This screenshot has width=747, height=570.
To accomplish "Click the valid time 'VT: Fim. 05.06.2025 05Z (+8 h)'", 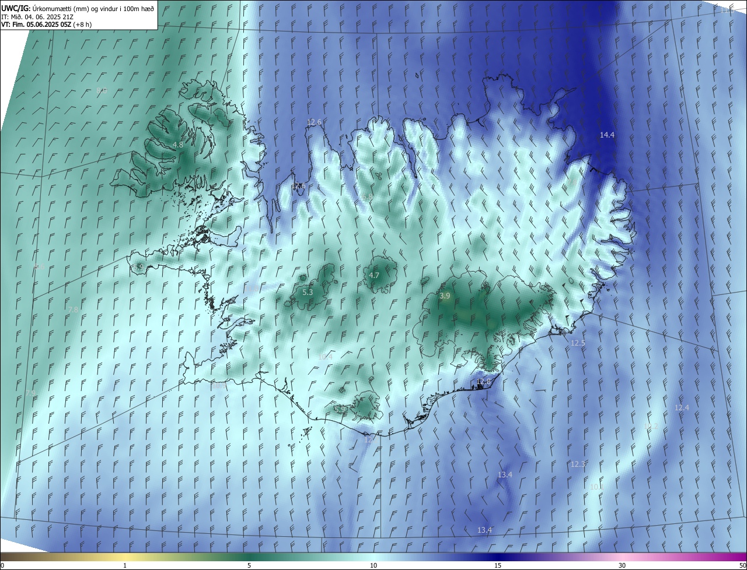I will coord(47,24).
